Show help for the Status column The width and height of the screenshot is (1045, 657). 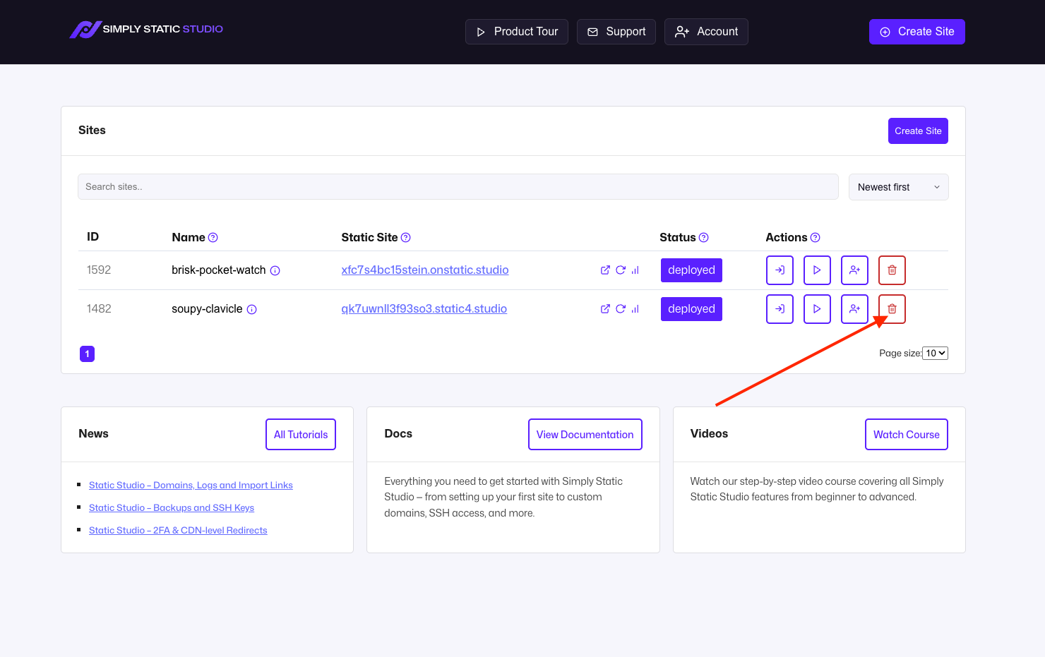704,238
